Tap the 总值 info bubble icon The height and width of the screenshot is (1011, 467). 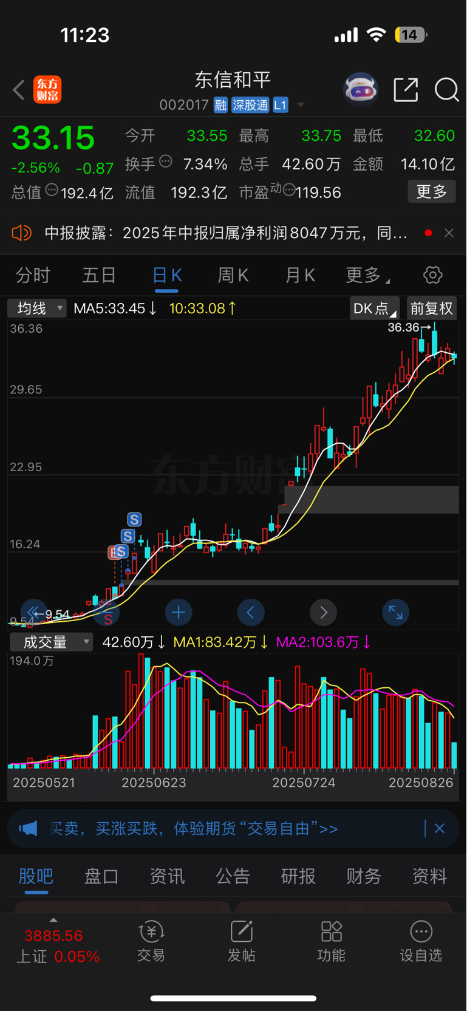pos(52,190)
